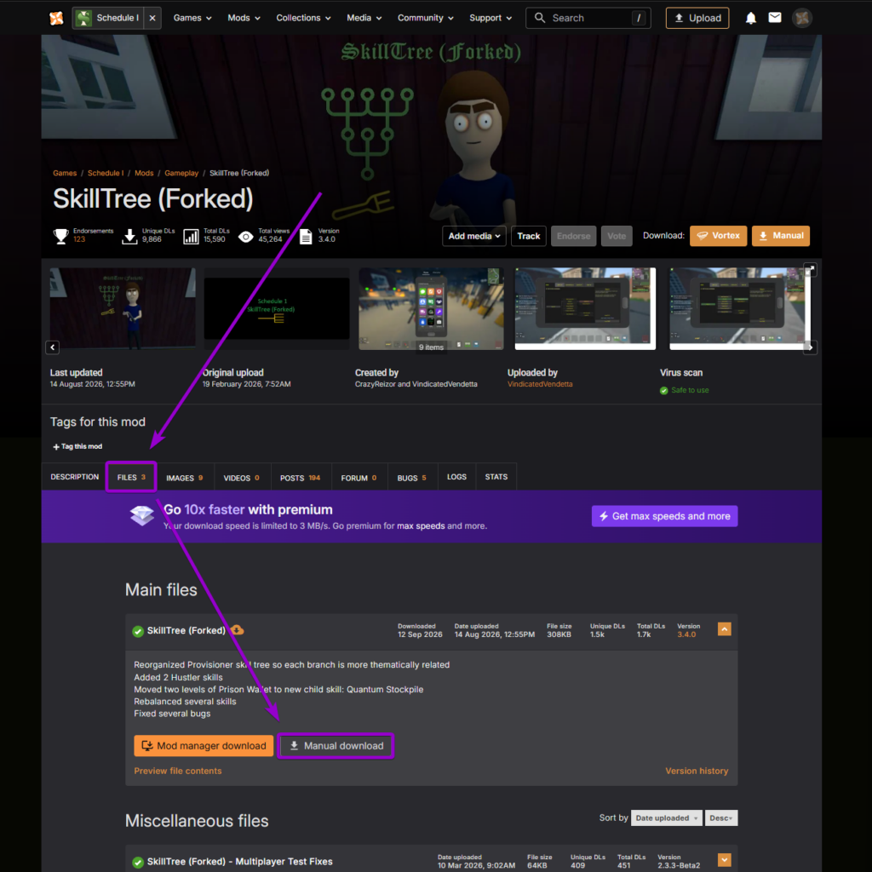
Task: Switch to Stats tab
Action: coord(496,477)
